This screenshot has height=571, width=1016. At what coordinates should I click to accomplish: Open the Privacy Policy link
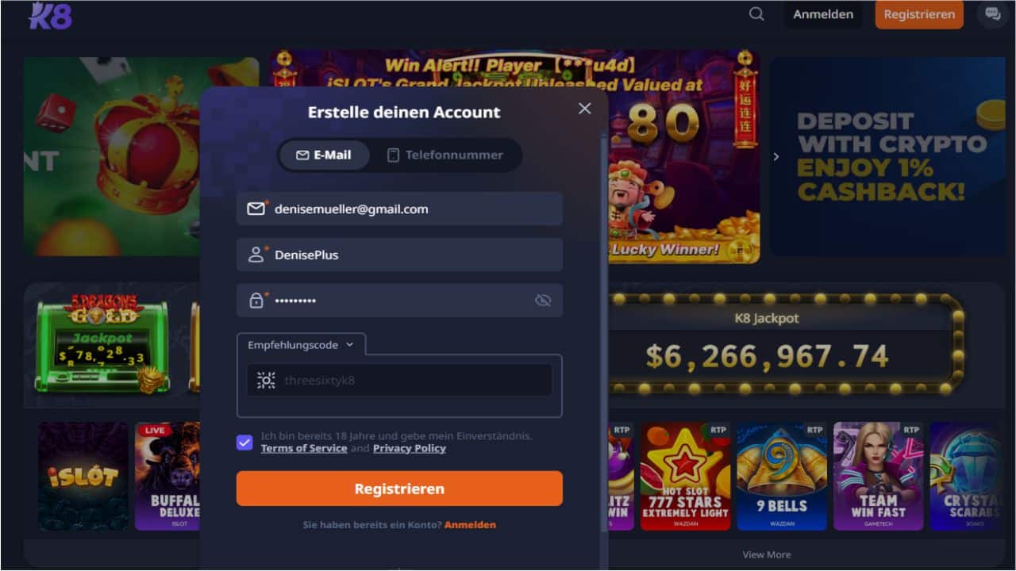(x=409, y=448)
